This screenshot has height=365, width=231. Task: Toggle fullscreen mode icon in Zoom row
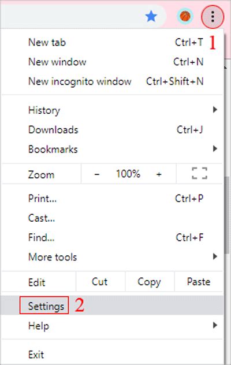coord(200,173)
